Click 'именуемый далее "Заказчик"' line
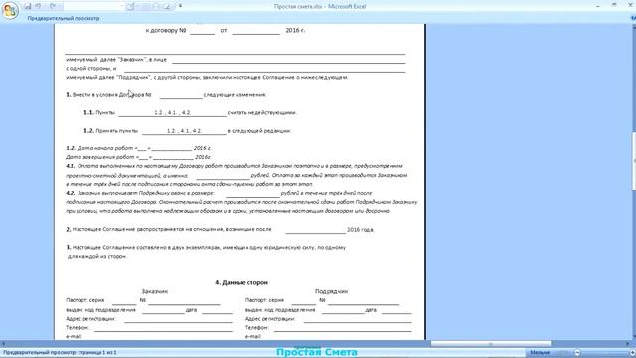 (116, 60)
